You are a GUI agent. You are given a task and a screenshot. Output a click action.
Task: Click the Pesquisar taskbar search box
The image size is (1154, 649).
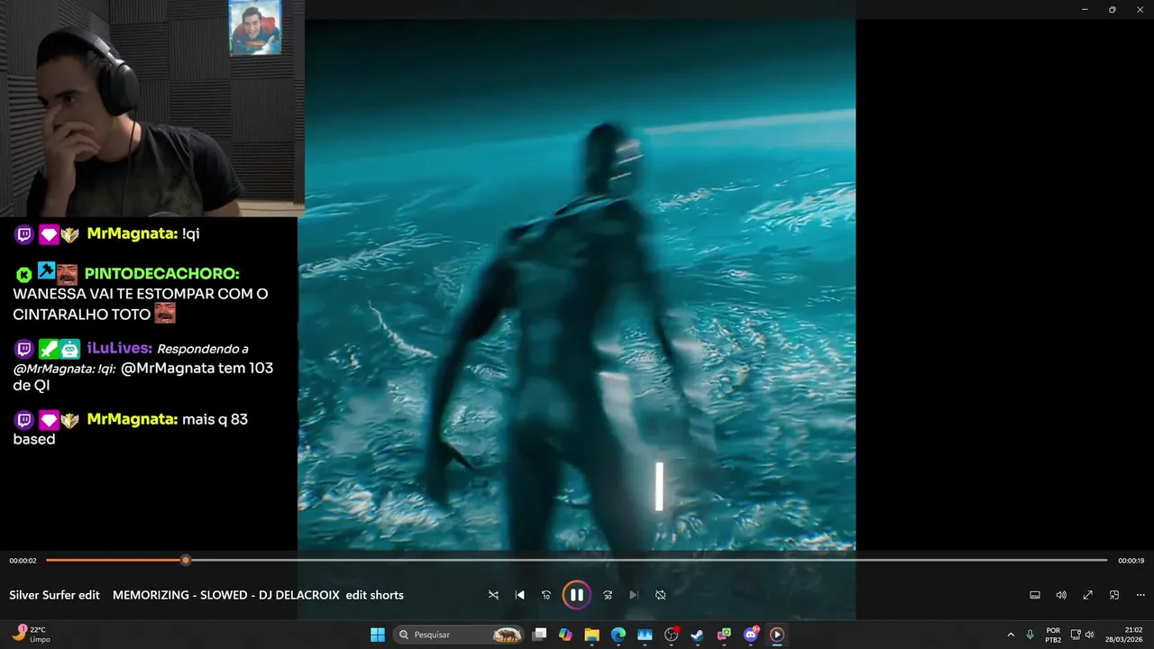(460, 635)
